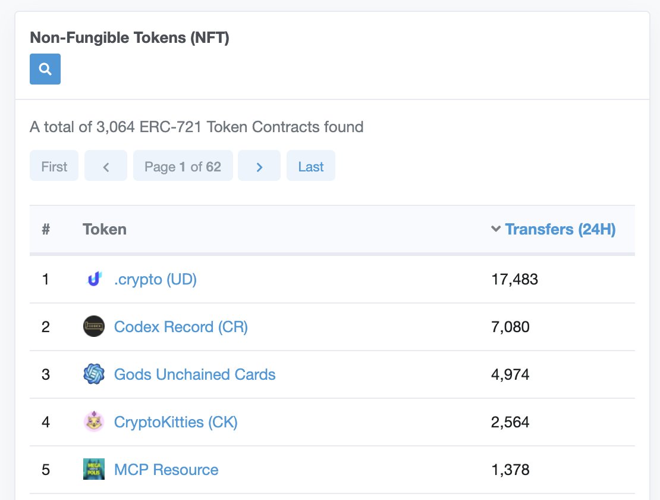Click the blue search magnifier button
This screenshot has height=500, width=660.
point(45,69)
